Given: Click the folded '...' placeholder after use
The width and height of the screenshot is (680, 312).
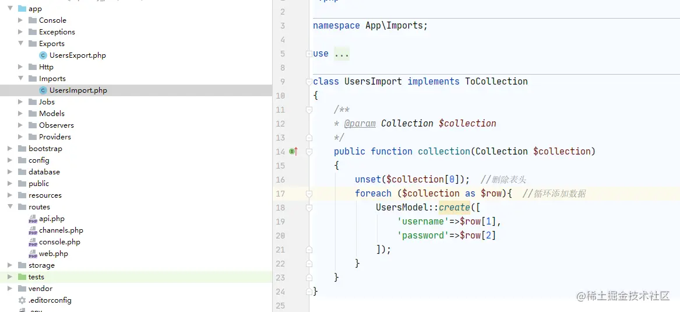Looking at the screenshot, I should (341, 54).
